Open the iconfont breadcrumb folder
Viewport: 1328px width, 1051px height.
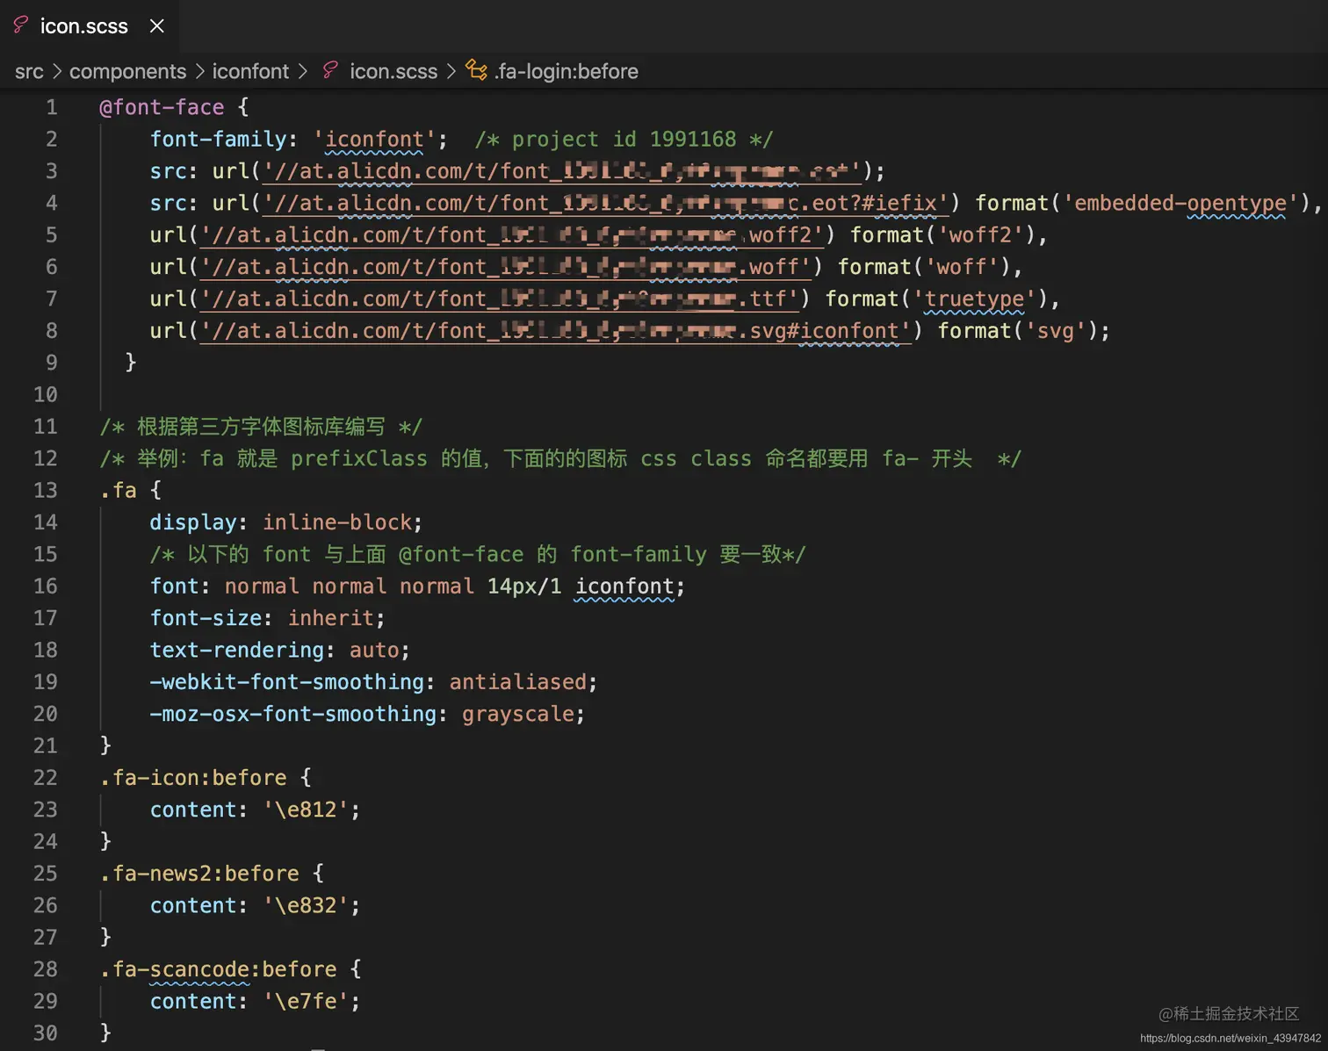250,71
